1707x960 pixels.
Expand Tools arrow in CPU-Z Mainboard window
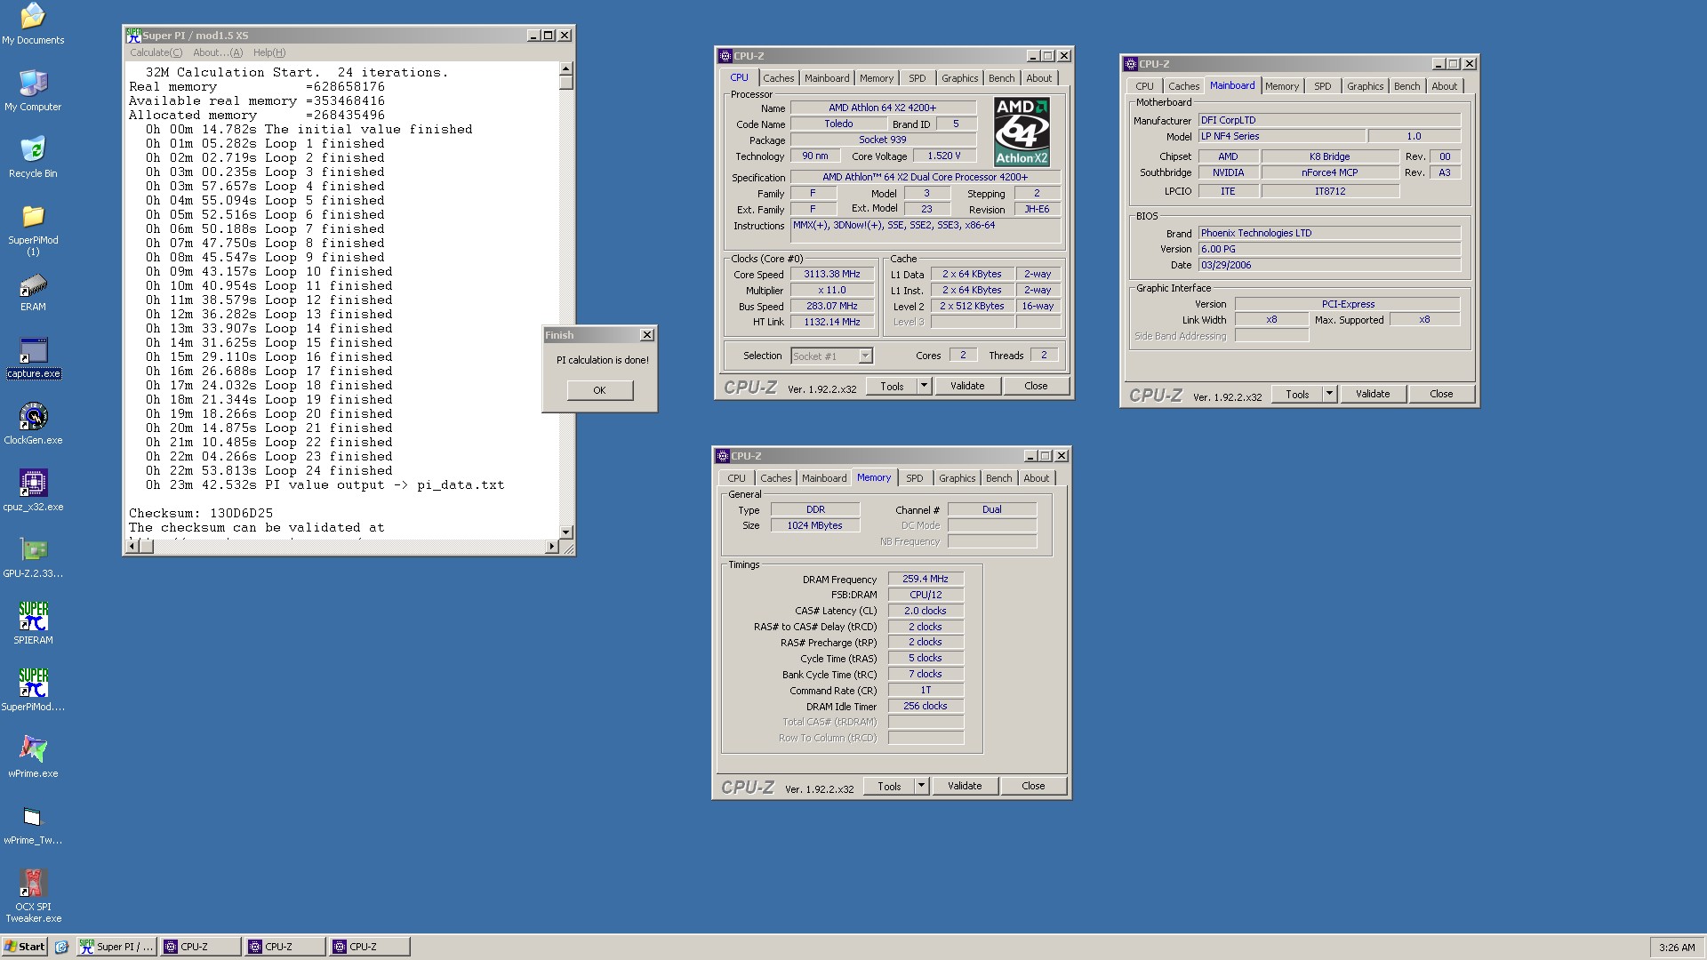1330,394
